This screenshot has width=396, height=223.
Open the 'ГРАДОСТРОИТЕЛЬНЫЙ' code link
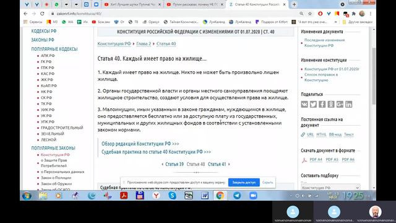pos(62,128)
